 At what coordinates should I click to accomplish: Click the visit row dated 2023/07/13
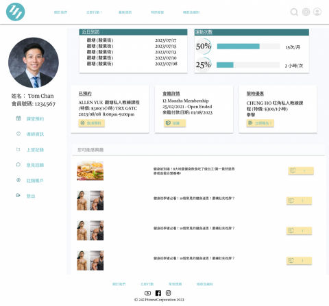132,52
